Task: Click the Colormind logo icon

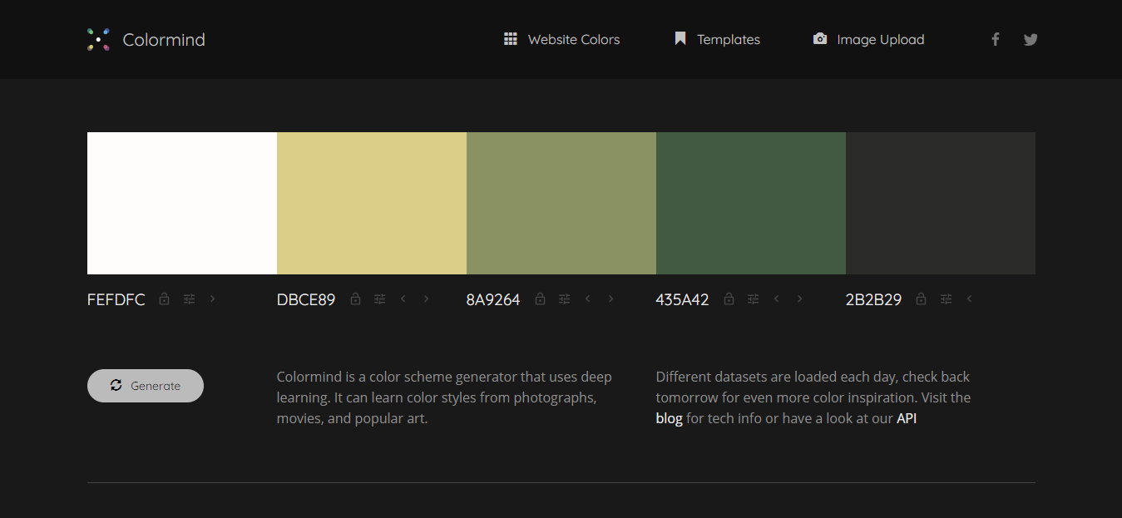Action: tap(98, 39)
